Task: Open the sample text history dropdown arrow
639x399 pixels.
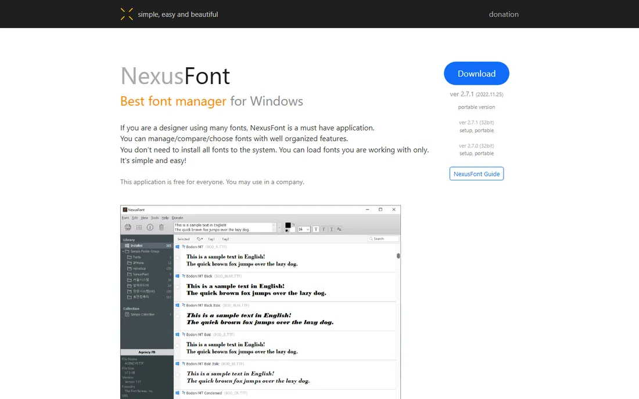Action: [279, 228]
